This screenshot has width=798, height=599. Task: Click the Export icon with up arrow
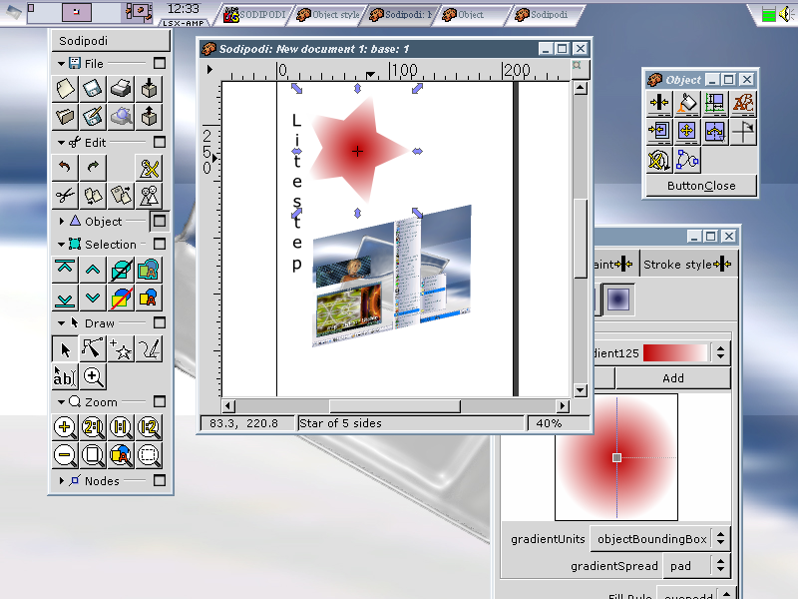click(149, 117)
